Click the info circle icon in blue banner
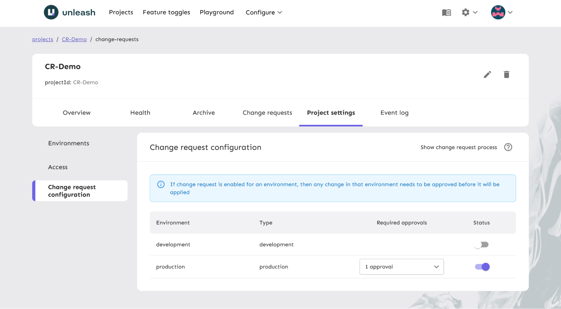561x309 pixels. (x=160, y=184)
